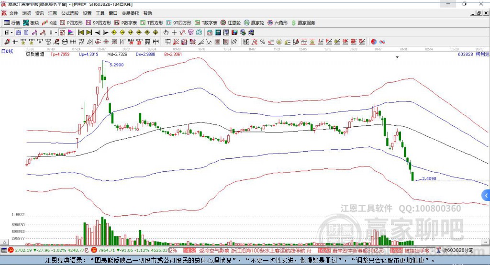
Task: Open the 窗口 menu
Action: pyautogui.click(x=113, y=13)
